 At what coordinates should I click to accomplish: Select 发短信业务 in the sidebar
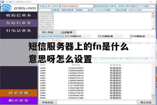click(x=19, y=23)
